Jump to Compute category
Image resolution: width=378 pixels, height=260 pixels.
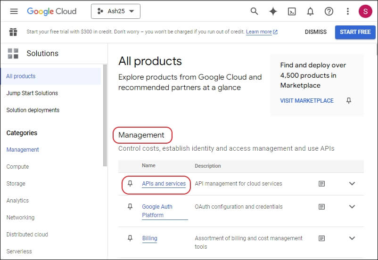(17, 167)
